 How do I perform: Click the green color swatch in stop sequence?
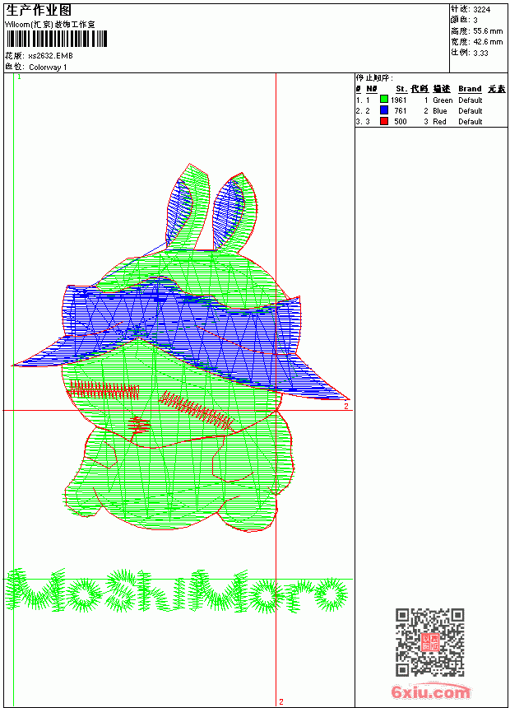tap(384, 100)
